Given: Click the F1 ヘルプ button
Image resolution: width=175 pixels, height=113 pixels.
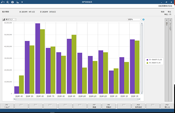Looking at the screenshot, I should (x=7, y=106).
